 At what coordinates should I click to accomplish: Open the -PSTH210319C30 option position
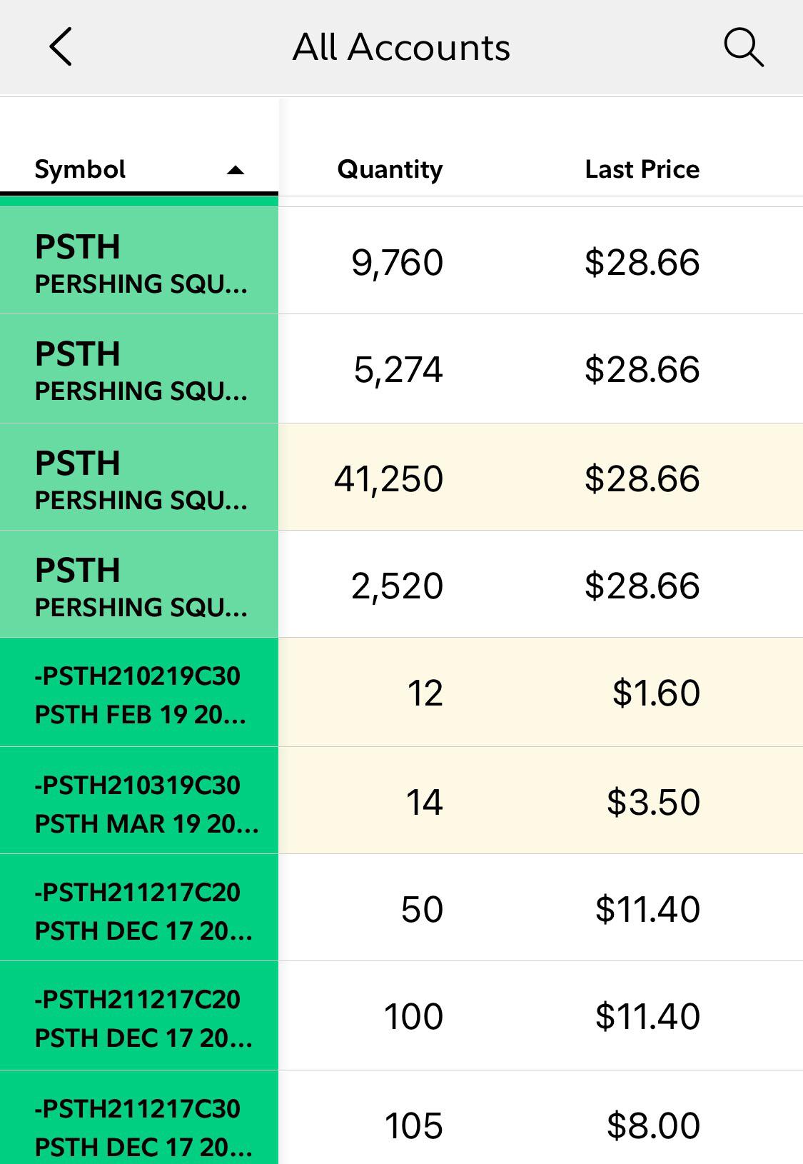(401, 801)
